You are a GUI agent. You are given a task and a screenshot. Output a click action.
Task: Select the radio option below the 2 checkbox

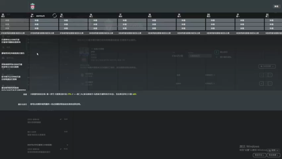click(216, 57)
